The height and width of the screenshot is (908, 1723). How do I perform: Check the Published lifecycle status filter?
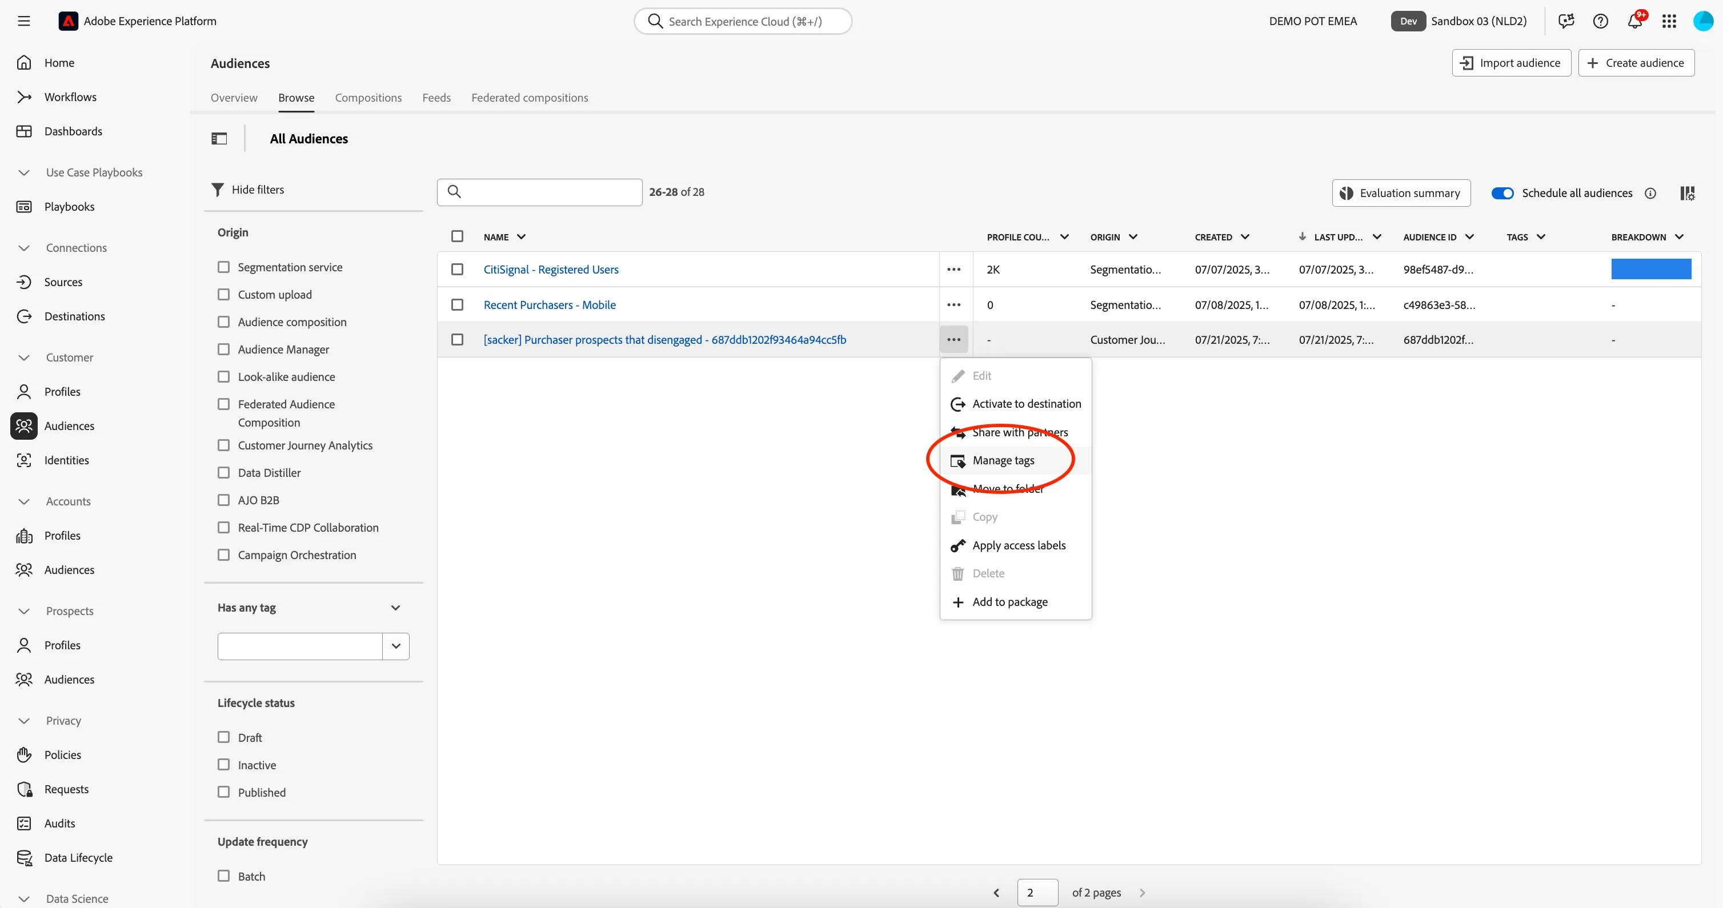pos(223,792)
